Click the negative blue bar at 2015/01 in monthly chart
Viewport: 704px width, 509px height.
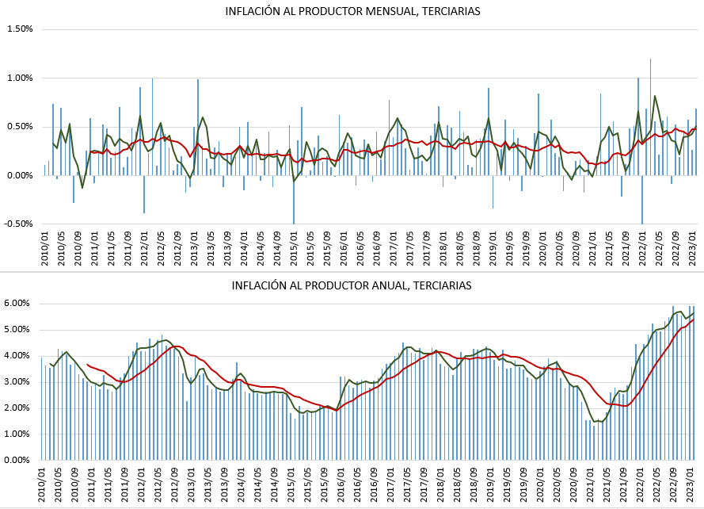pyautogui.click(x=294, y=200)
